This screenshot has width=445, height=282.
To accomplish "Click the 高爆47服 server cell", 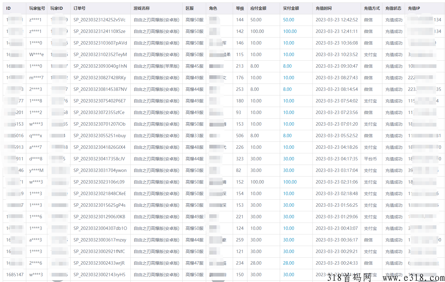I will [x=195, y=263].
